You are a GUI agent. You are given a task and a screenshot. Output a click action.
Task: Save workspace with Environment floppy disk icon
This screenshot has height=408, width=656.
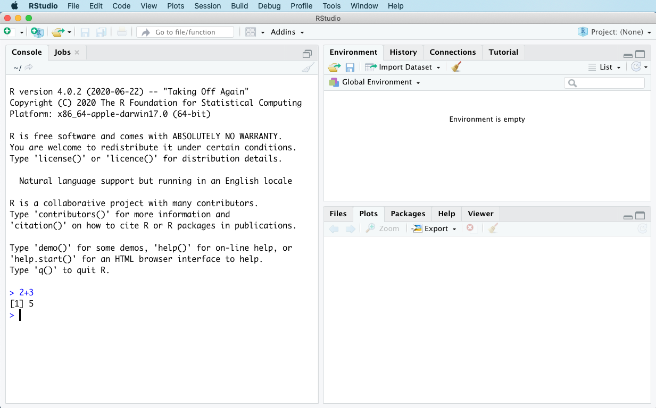(x=350, y=67)
